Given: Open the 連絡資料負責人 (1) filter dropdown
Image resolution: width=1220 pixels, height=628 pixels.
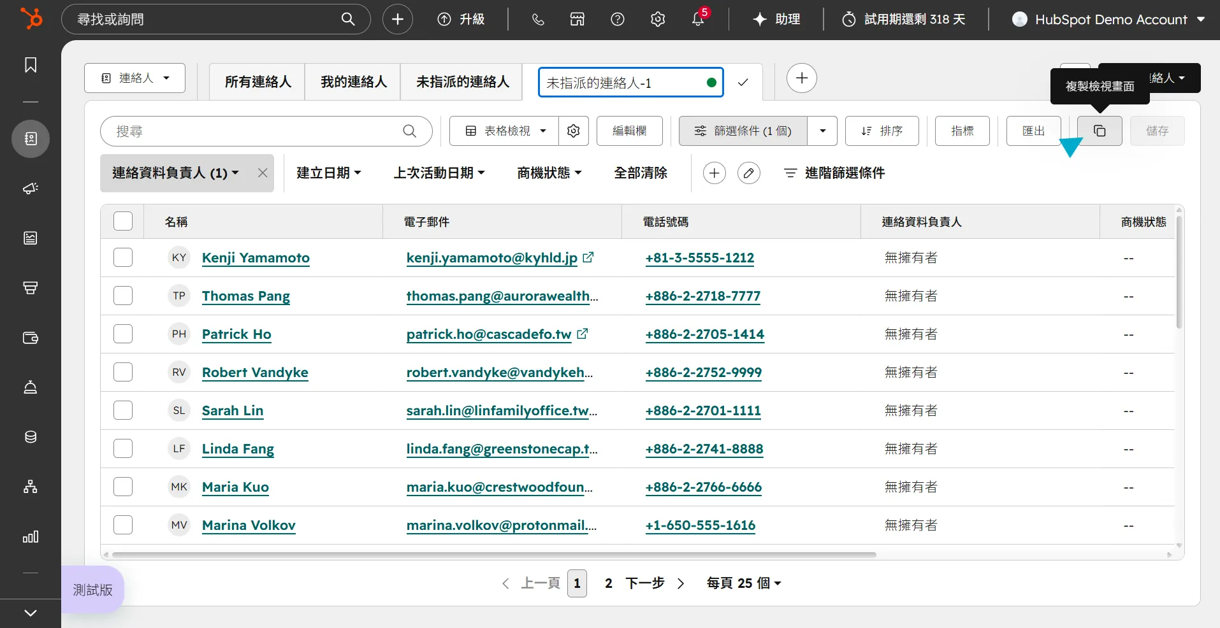Looking at the screenshot, I should pyautogui.click(x=175, y=173).
